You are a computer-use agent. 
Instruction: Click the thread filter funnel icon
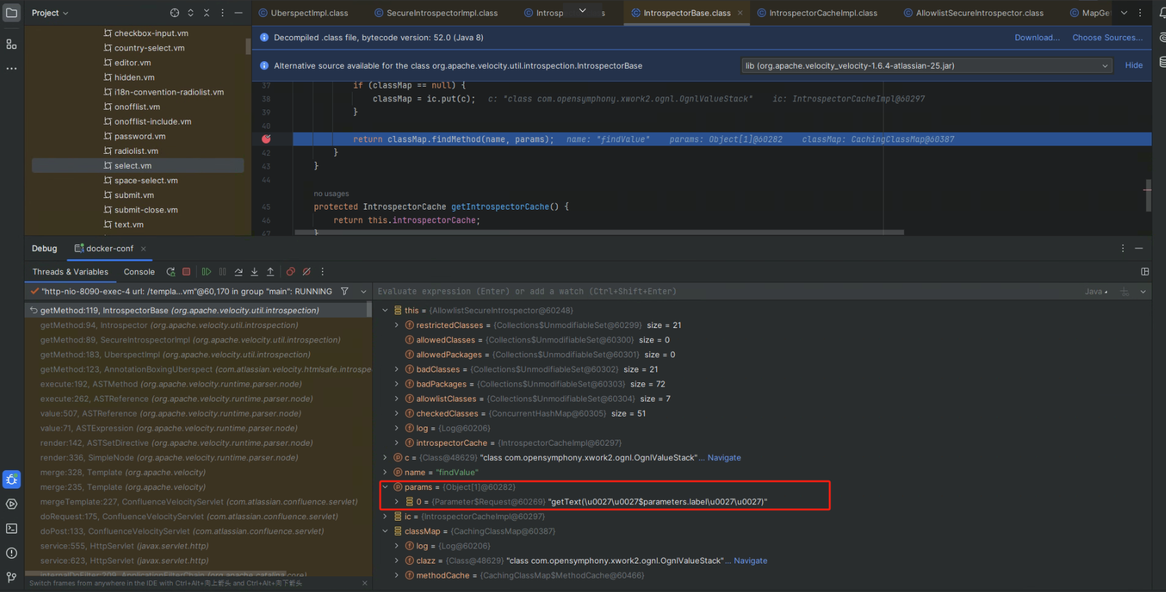pos(345,291)
